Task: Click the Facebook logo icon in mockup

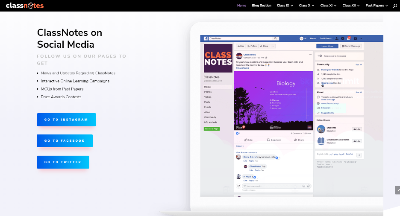Action: (206, 38)
